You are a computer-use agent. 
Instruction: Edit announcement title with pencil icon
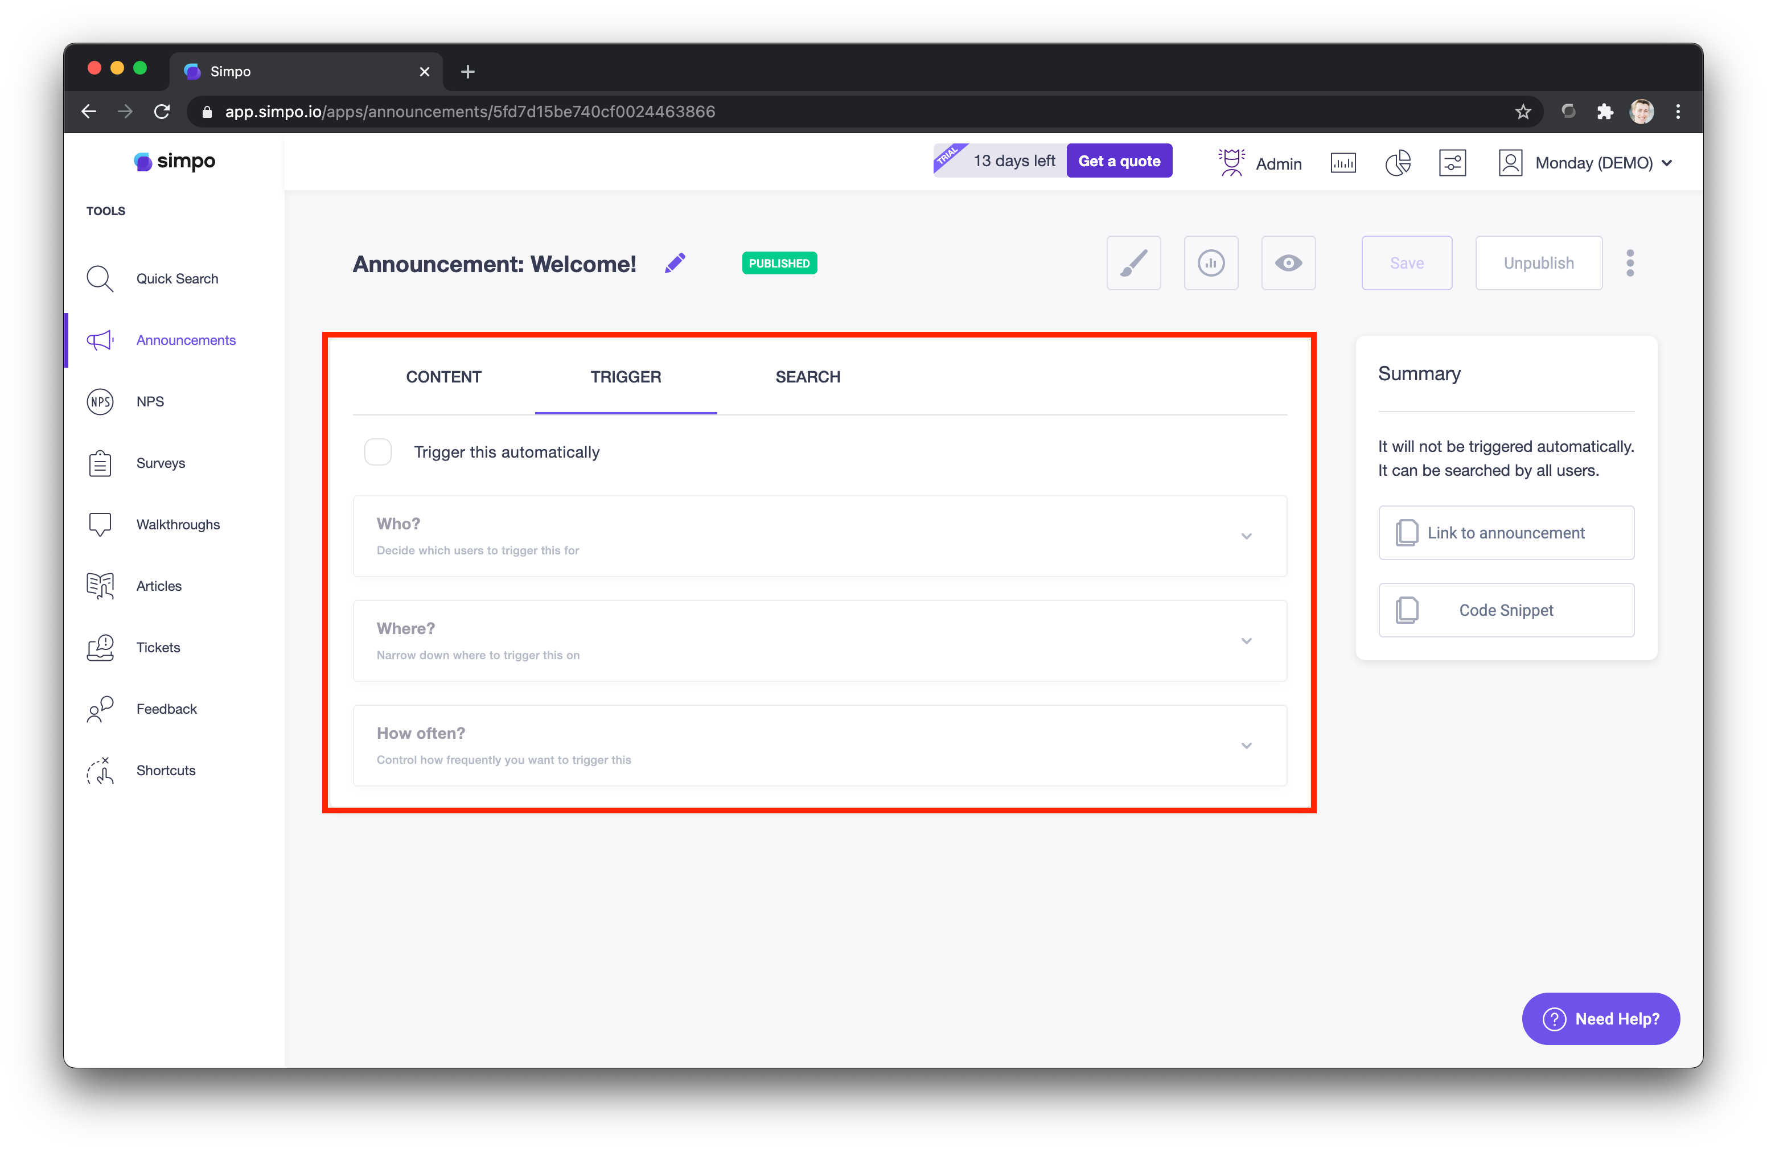[675, 263]
